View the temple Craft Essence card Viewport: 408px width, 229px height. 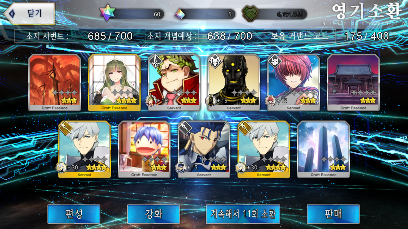(x=353, y=82)
